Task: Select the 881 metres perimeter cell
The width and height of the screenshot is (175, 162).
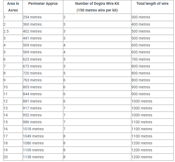Action: pos(32,101)
